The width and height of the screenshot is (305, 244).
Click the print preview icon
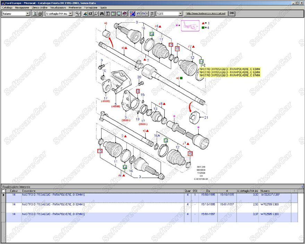tap(35, 14)
